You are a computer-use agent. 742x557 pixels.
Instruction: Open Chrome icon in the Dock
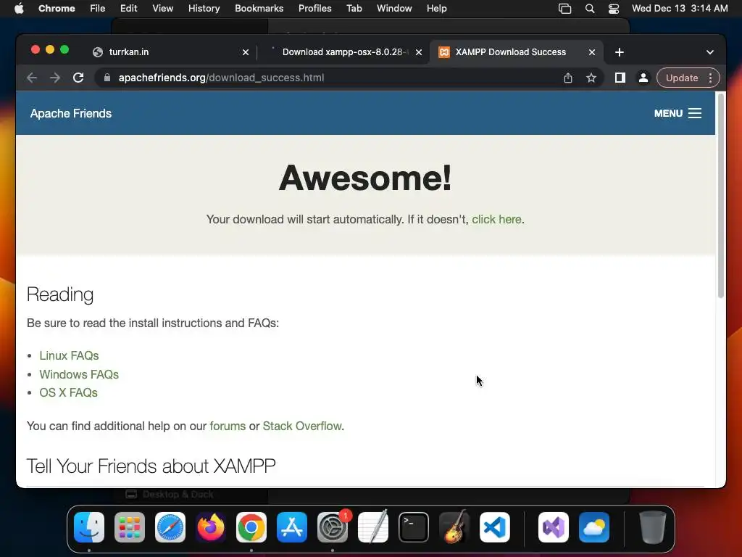[x=251, y=527]
